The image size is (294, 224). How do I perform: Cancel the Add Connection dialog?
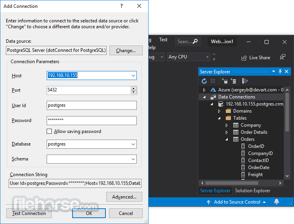coord(125,213)
